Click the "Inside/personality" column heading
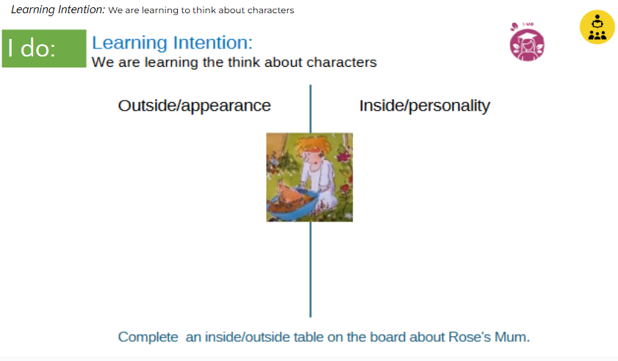Screen dimensions: 618x361 point(424,106)
